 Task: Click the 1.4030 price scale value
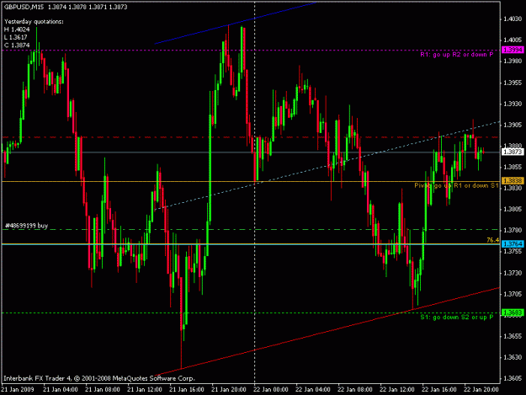[x=513, y=19]
